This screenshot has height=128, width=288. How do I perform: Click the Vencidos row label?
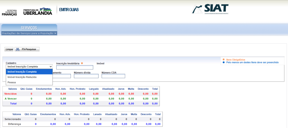tap(11, 94)
